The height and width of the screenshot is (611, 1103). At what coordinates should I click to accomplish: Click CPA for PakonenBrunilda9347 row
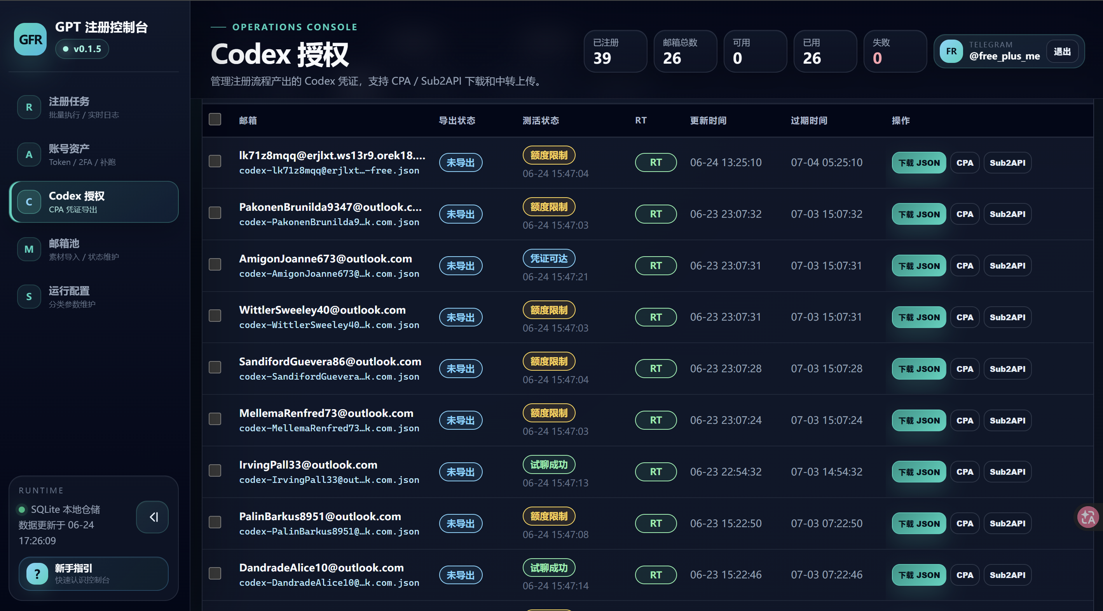pyautogui.click(x=965, y=214)
